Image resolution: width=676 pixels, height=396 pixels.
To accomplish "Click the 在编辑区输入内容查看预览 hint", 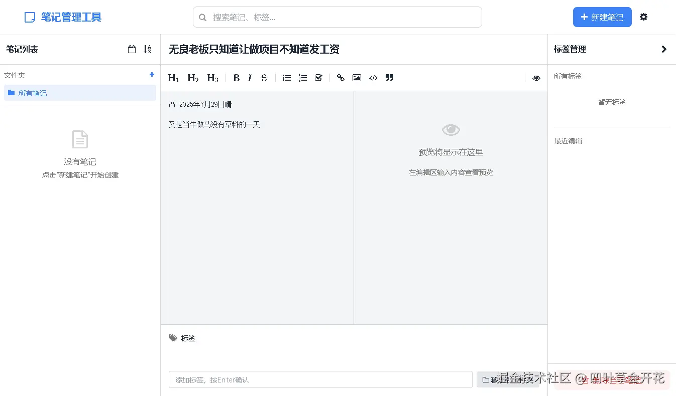I will pyautogui.click(x=451, y=172).
